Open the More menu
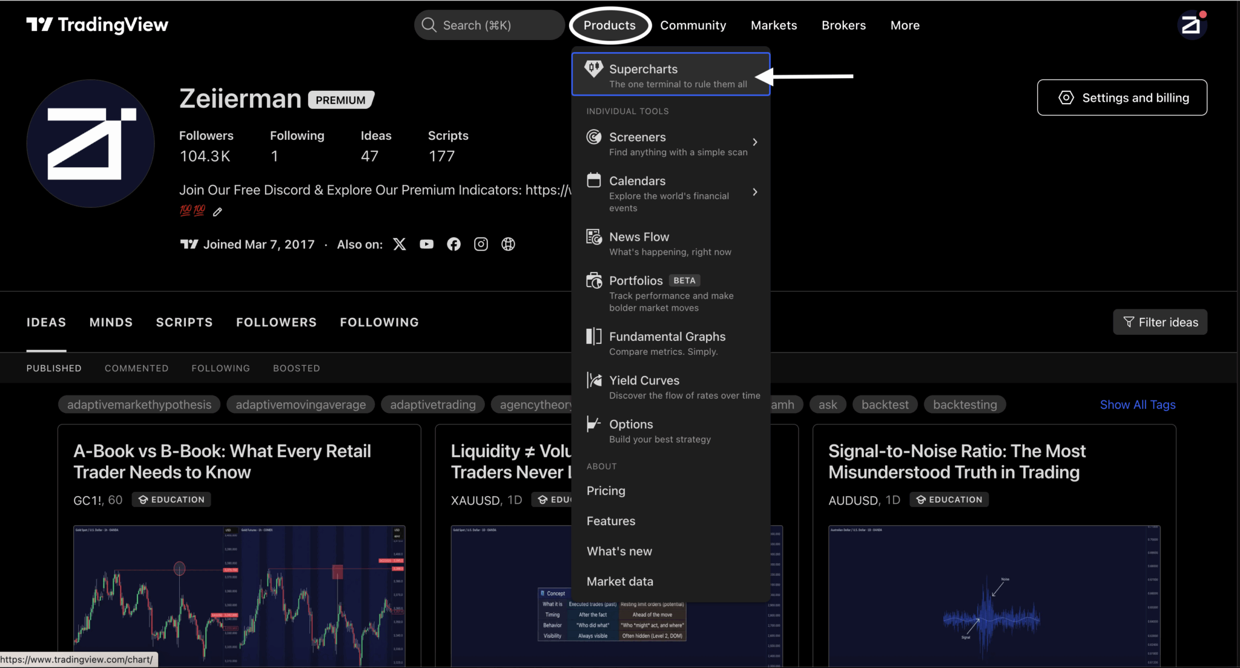1240x668 pixels. (905, 25)
